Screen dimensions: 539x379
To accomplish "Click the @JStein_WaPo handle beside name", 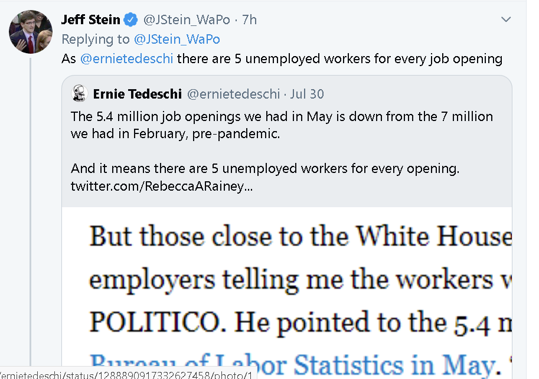I will 187,20.
